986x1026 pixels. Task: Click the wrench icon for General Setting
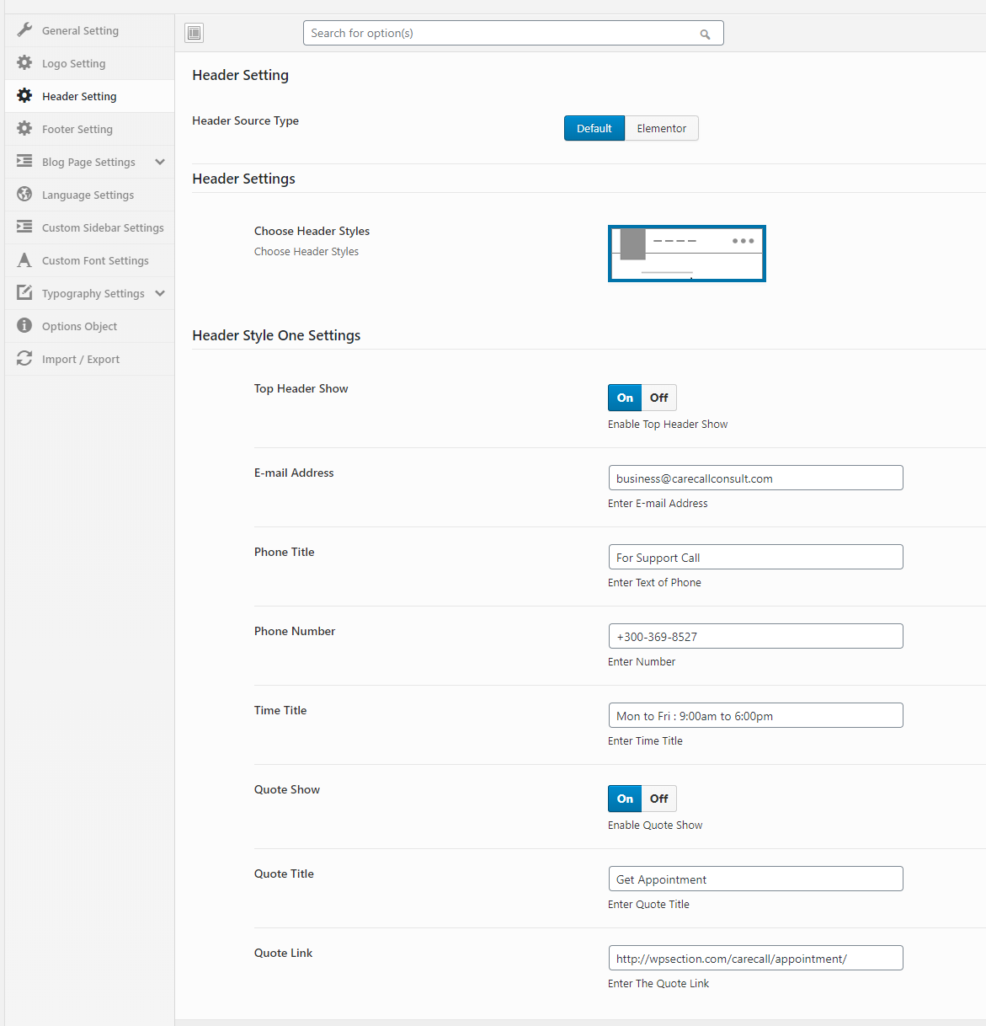(24, 29)
